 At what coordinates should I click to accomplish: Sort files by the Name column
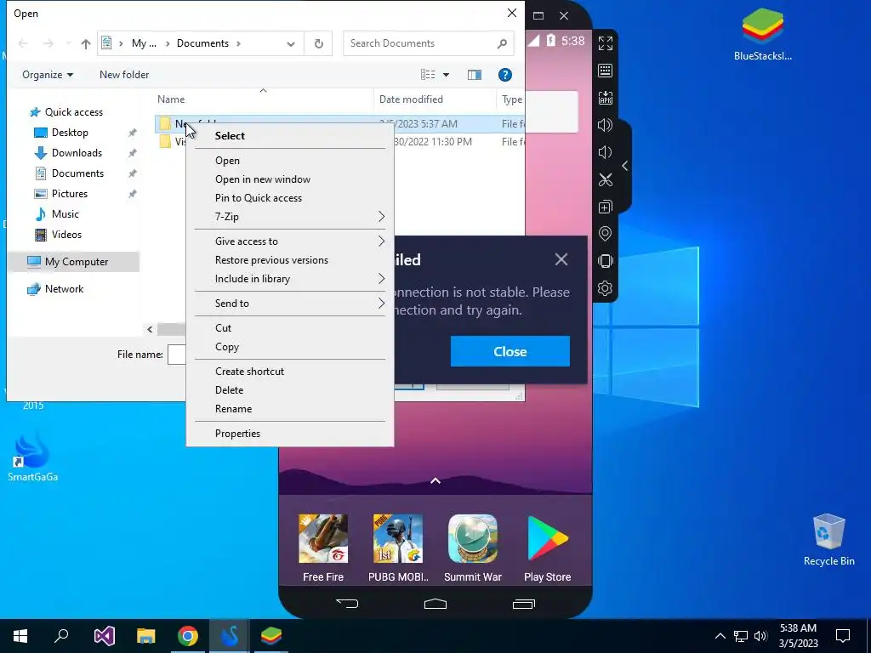point(264,99)
